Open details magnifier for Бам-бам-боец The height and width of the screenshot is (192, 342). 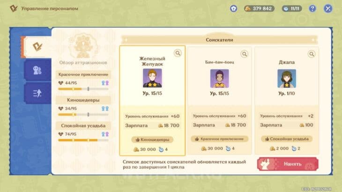coord(245,53)
